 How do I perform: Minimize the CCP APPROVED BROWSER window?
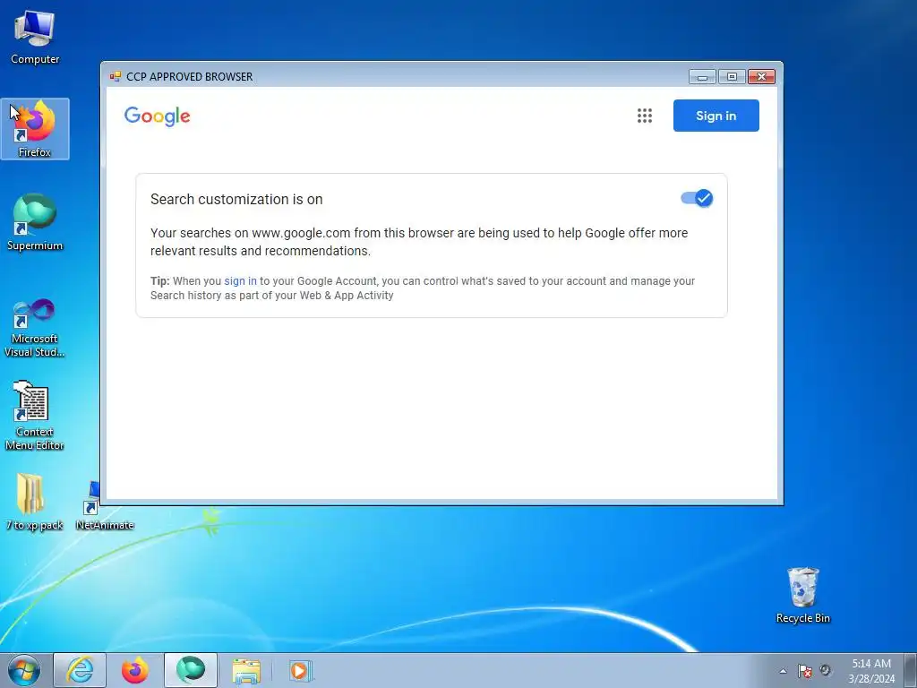click(x=702, y=77)
